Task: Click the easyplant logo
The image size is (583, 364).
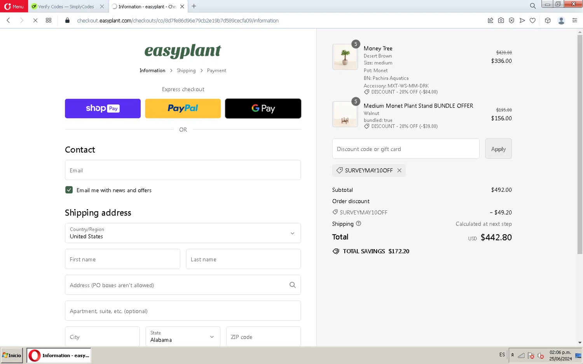Action: coord(183,51)
